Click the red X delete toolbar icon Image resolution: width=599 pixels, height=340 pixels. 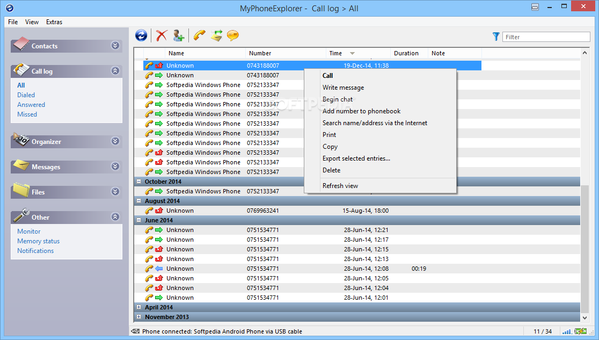tap(162, 35)
